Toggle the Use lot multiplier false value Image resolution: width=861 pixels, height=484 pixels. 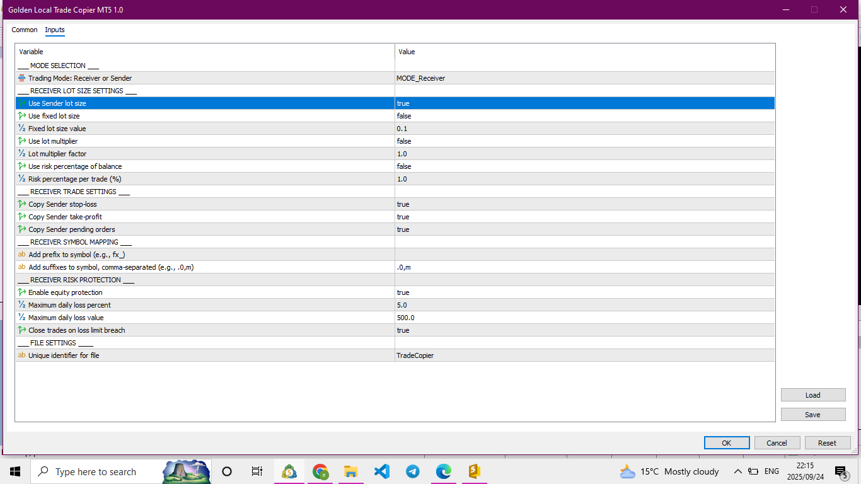click(x=585, y=141)
